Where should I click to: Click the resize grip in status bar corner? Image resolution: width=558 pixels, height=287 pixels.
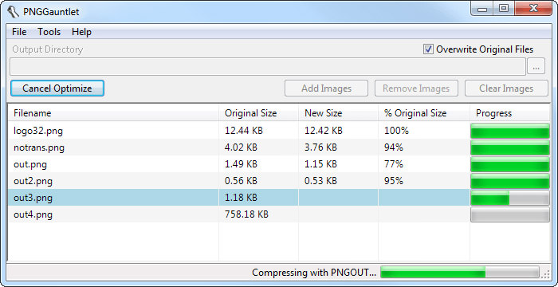coord(546,273)
